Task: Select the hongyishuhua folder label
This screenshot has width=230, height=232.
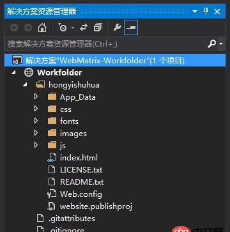Action: tap(74, 85)
